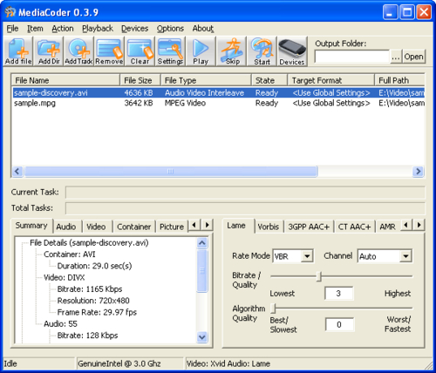
Task: Click the Add file toolbar icon
Action: point(18,51)
